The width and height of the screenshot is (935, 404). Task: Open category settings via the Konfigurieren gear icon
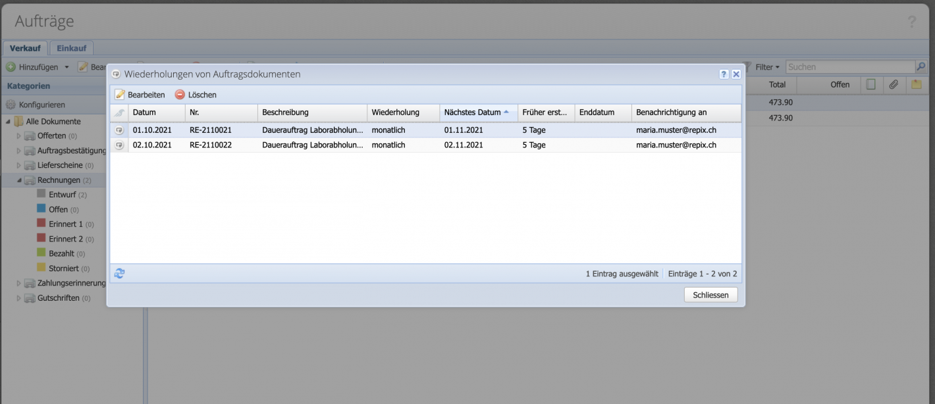pyautogui.click(x=11, y=104)
